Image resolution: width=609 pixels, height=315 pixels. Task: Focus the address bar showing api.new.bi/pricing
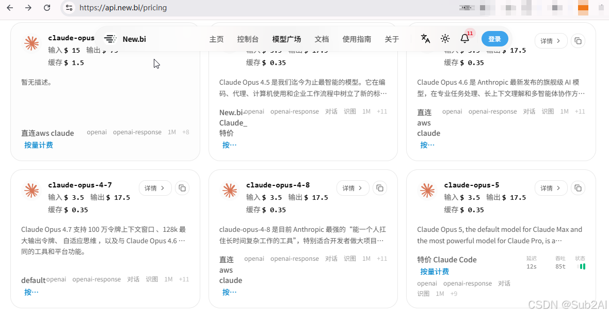pos(123,8)
